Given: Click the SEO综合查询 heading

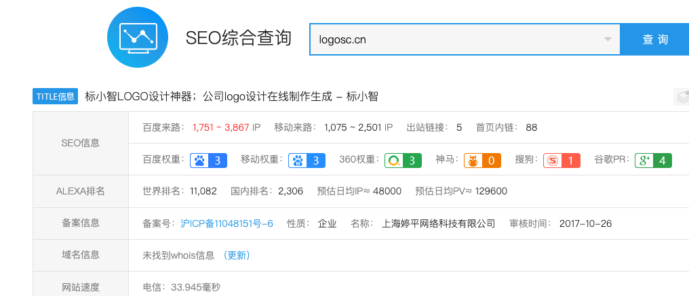Looking at the screenshot, I should 239,38.
